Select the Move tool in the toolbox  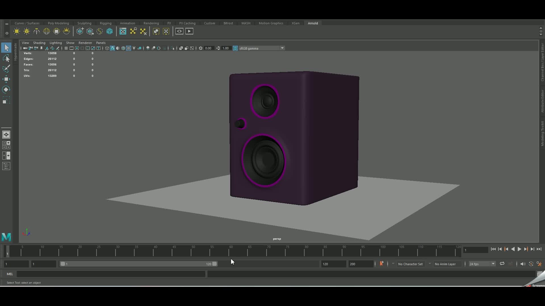(x=6, y=79)
